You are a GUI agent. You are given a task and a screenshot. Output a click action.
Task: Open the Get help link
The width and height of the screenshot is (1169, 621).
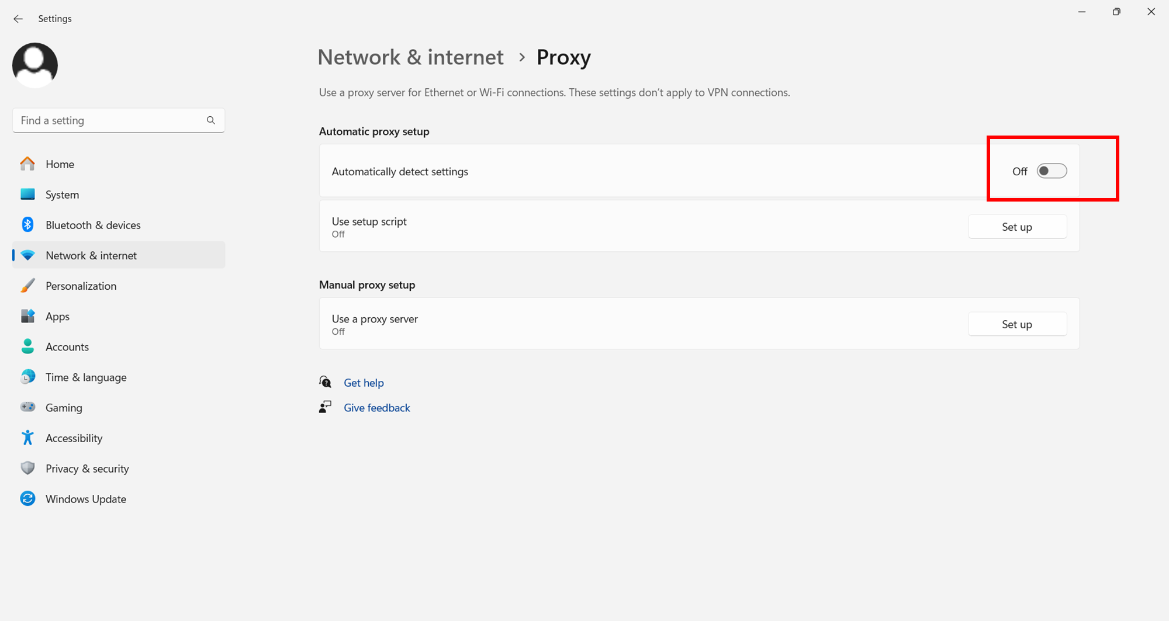pos(364,383)
